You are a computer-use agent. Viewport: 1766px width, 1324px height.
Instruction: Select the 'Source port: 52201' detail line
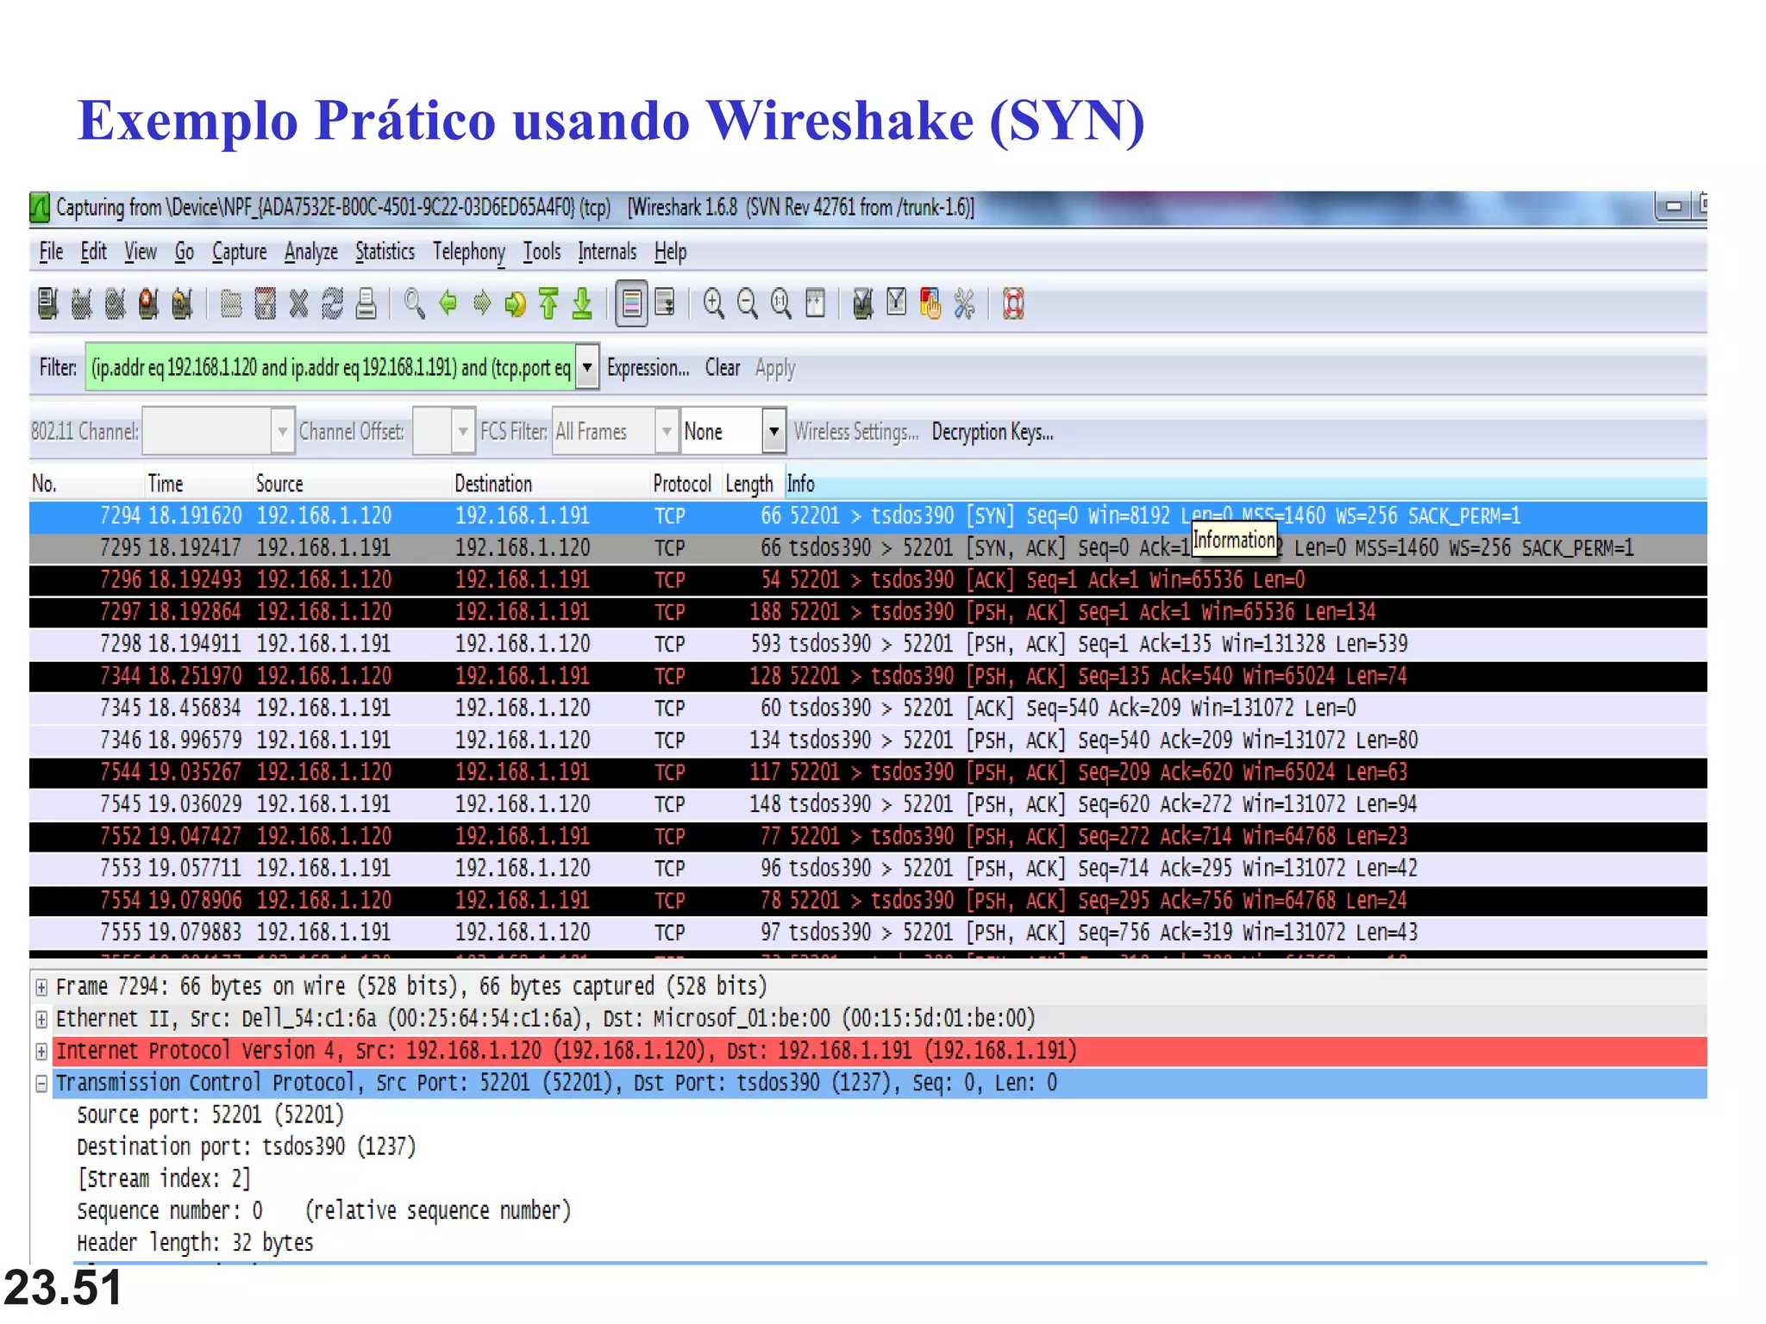pos(210,1115)
